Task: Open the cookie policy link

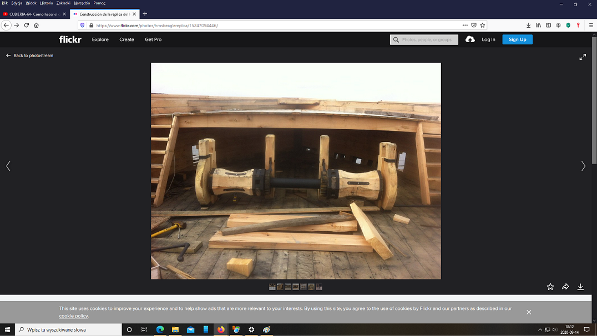Action: (74, 316)
